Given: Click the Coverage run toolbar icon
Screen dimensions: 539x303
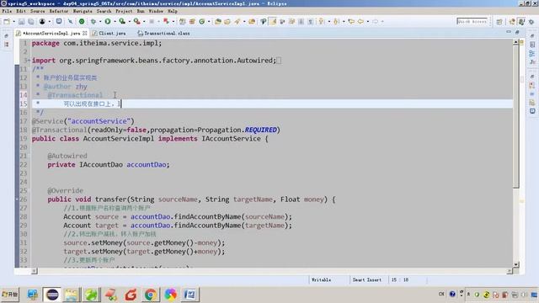Looking at the screenshot, I should (x=122, y=21).
